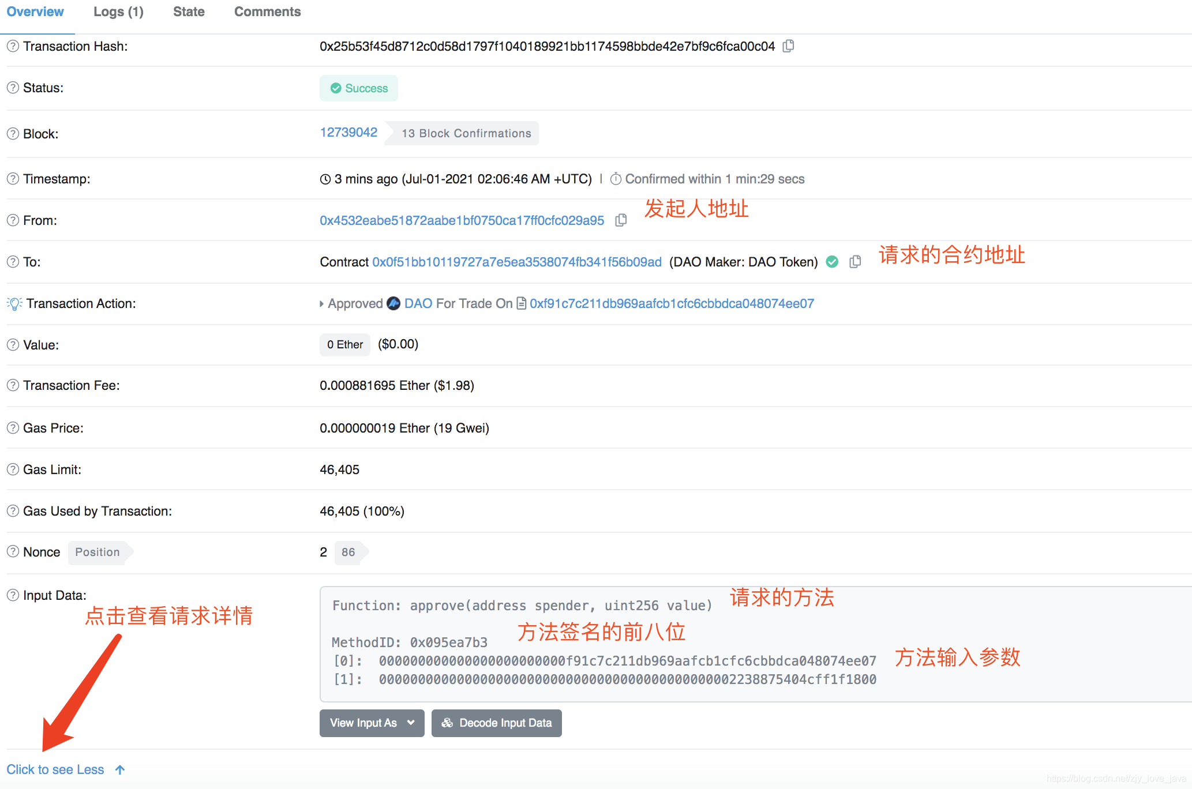Screen dimensions: 1192x789
Task: Click the verified contract checkmark badge
Action: (831, 262)
